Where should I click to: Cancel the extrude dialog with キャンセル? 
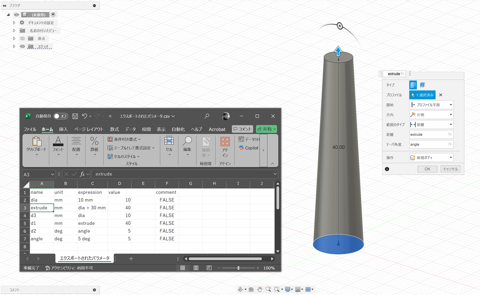[450, 169]
